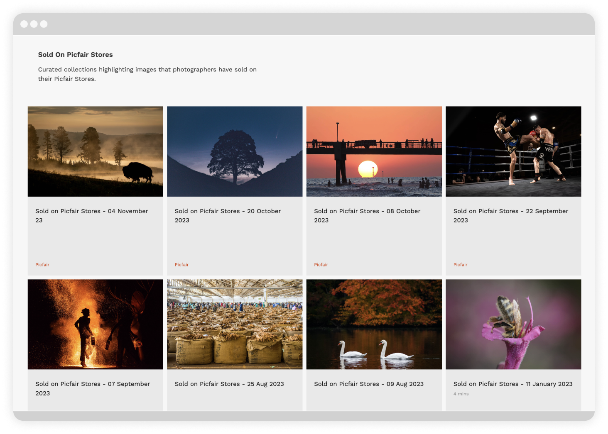Click Picfair author link under 22 September card
This screenshot has height=434, width=608.
coord(460,265)
